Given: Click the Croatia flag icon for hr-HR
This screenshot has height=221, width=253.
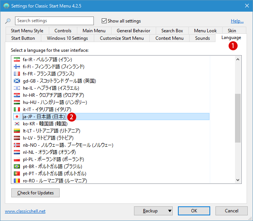Looking at the screenshot, I should 17,95.
